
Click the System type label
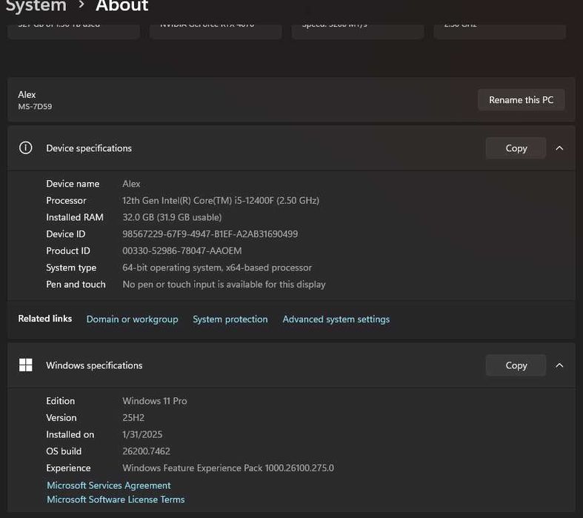(x=71, y=268)
